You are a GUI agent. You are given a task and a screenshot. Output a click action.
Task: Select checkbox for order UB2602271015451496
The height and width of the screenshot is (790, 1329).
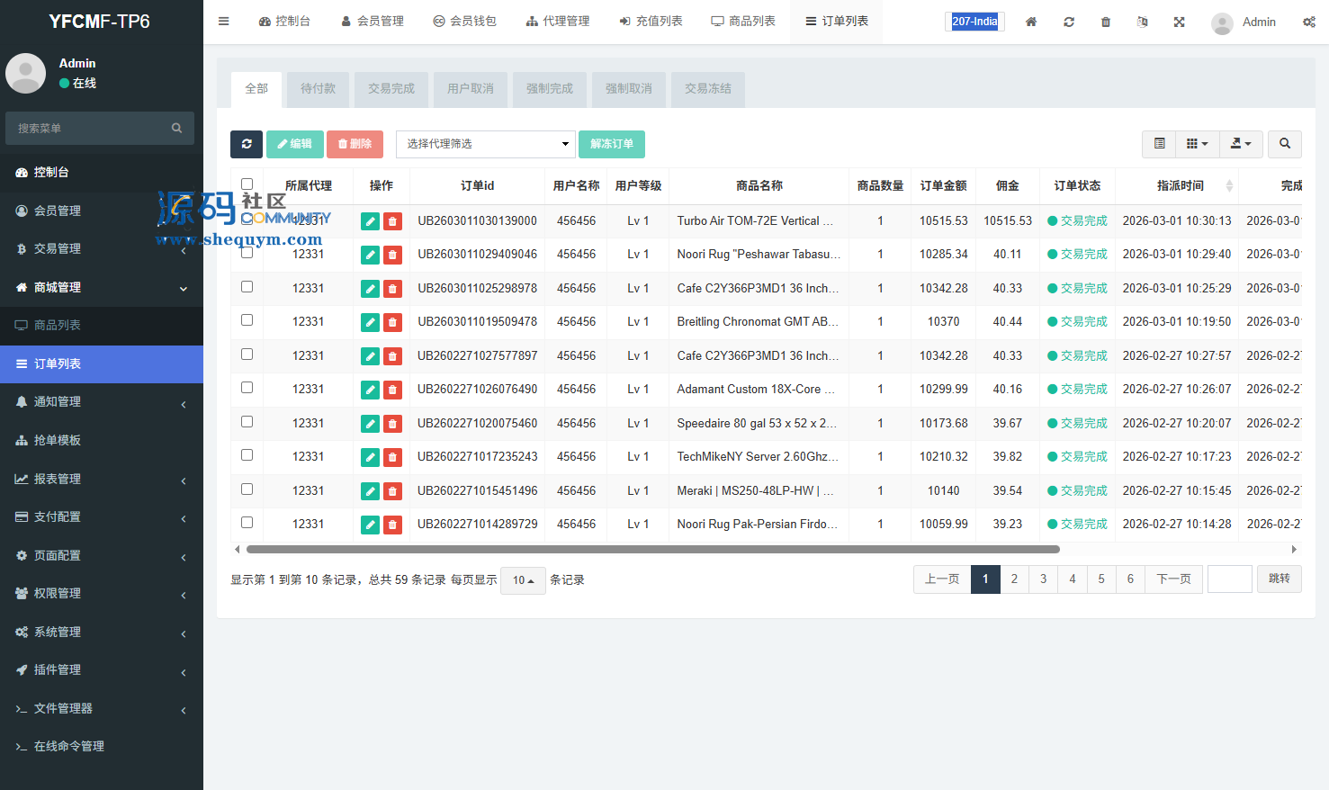point(247,489)
